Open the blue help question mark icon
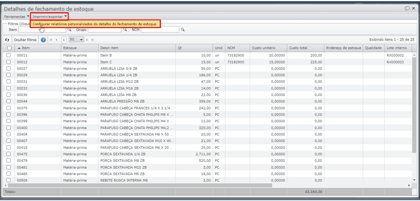The image size is (420, 201). tap(43, 40)
